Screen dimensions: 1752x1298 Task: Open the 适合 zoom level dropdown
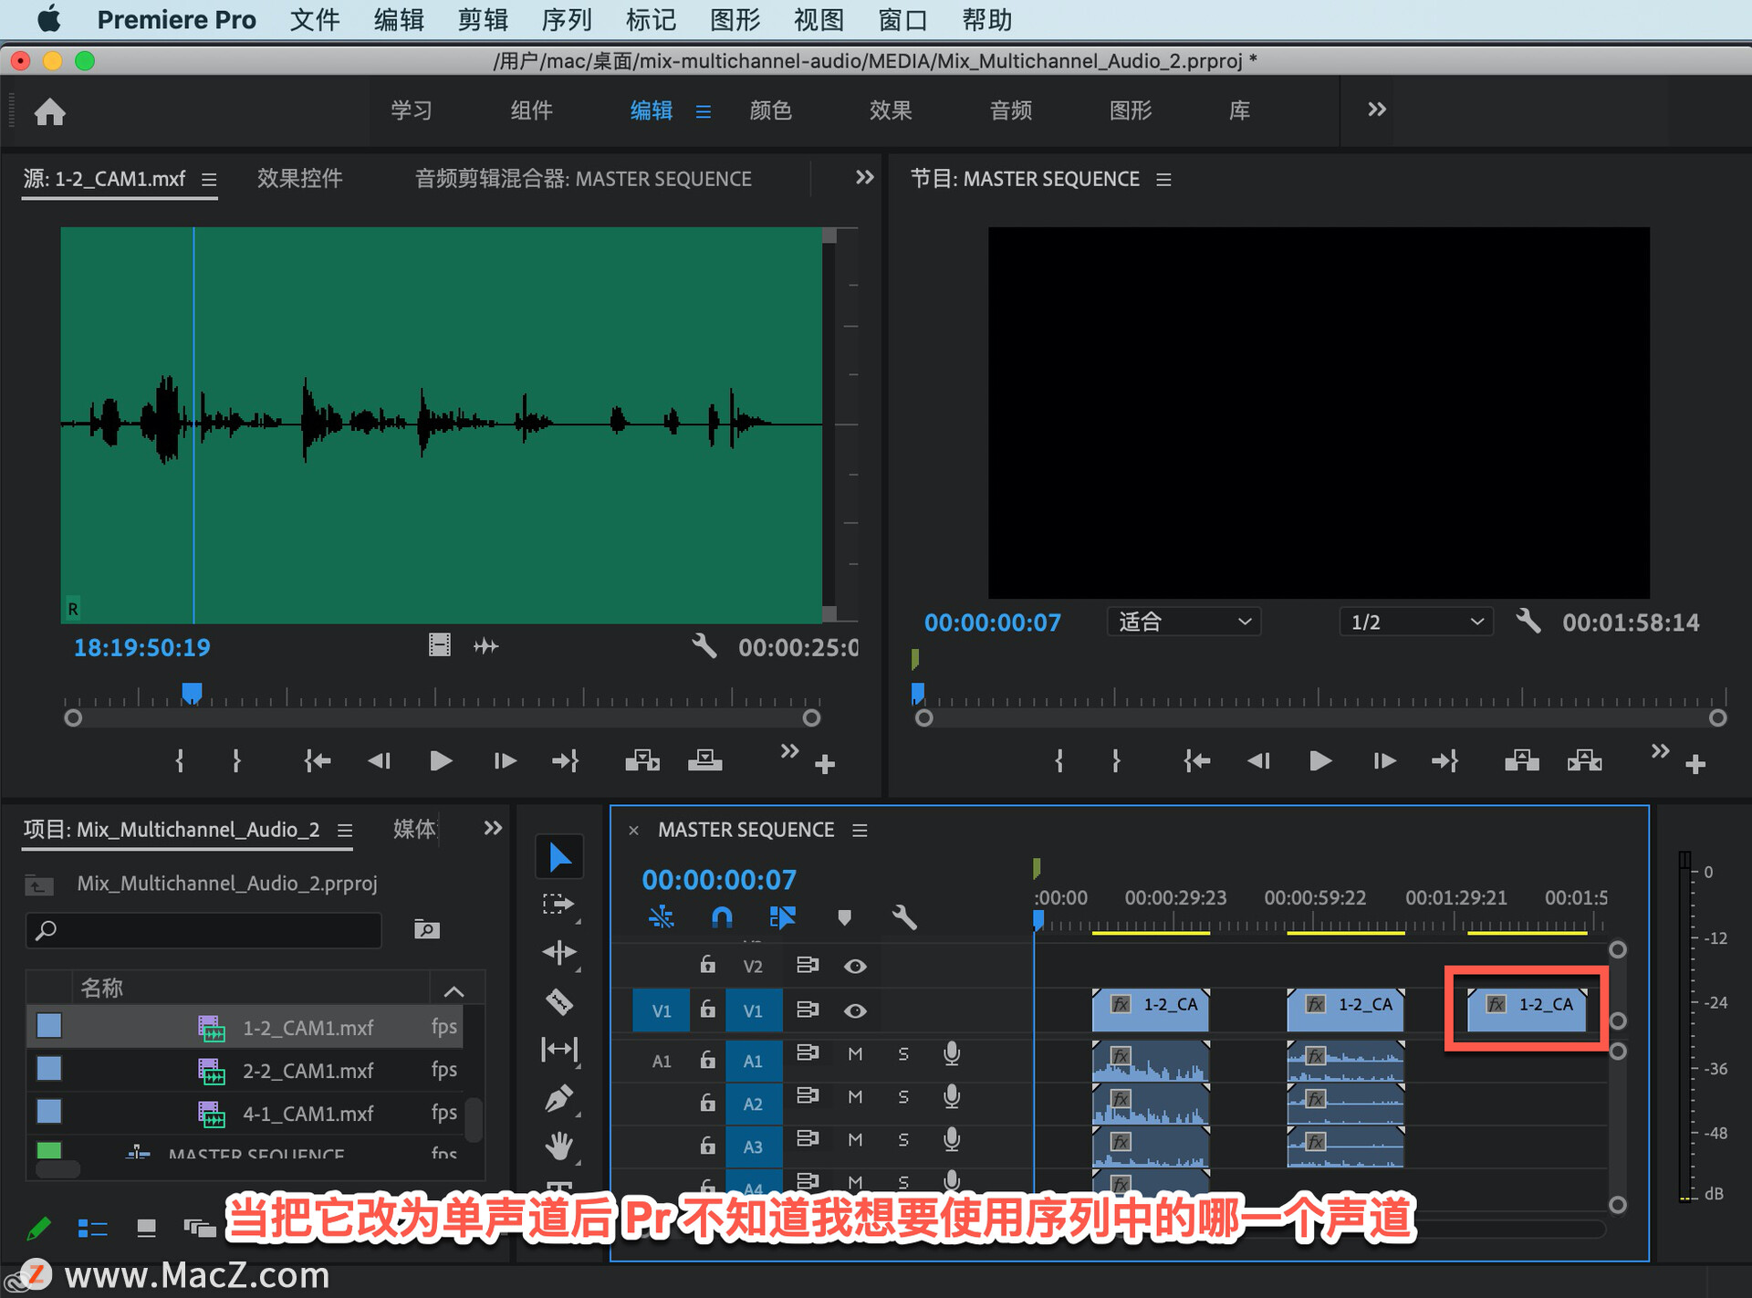click(x=1184, y=623)
